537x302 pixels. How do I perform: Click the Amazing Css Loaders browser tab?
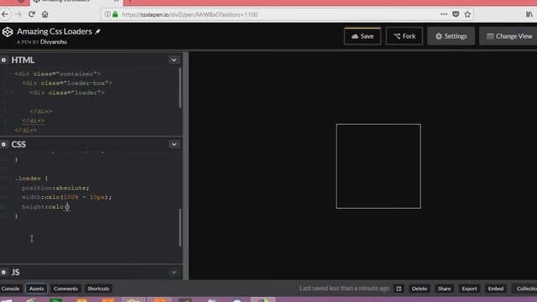[x=76, y=2]
